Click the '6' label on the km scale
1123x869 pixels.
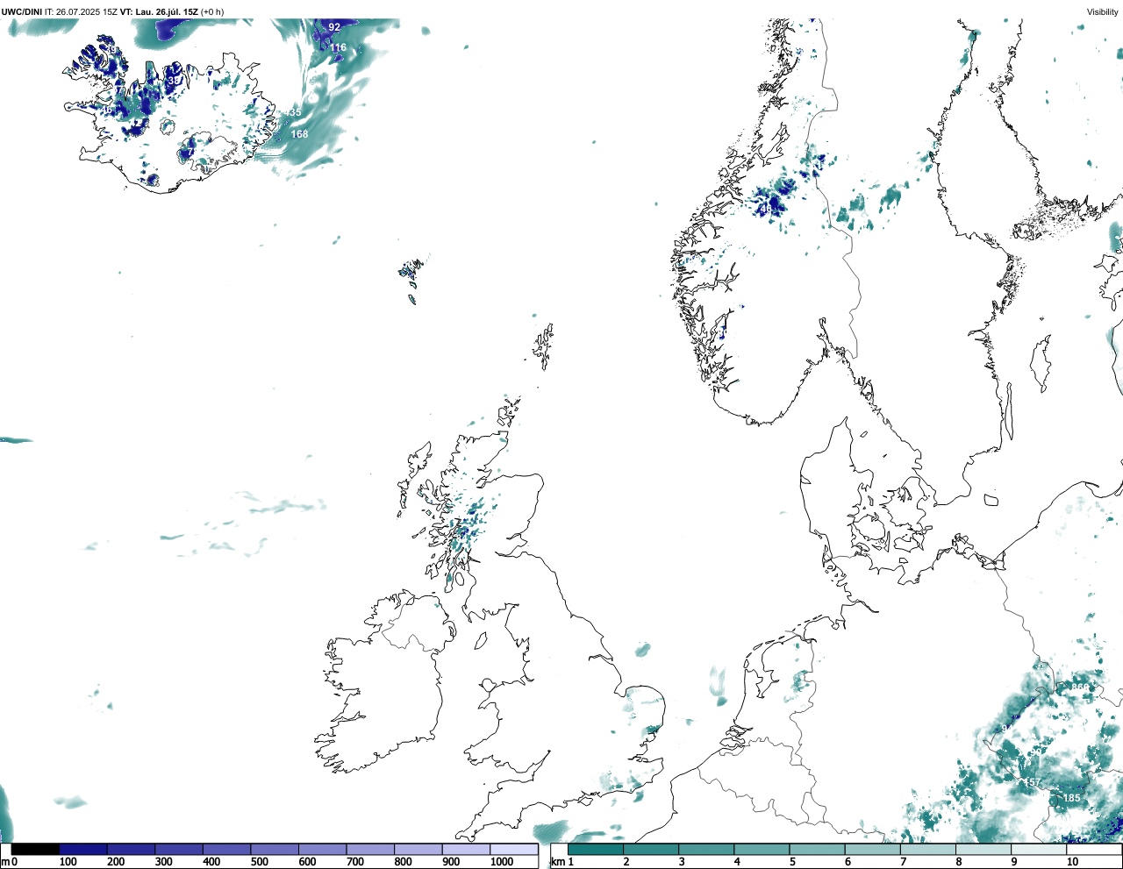coord(848,863)
